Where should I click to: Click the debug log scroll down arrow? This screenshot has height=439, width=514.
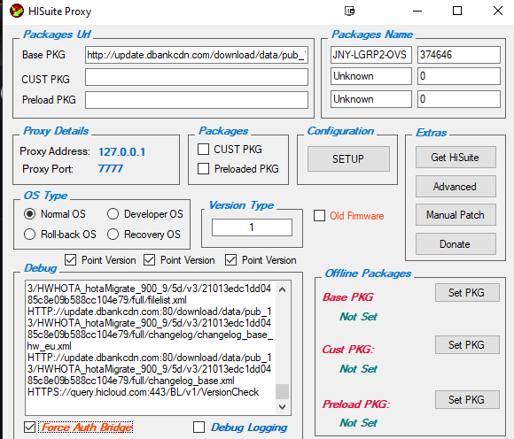[282, 407]
